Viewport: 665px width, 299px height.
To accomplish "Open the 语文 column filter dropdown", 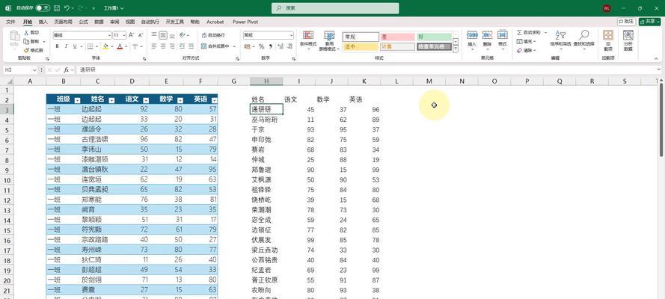I will 146,100.
